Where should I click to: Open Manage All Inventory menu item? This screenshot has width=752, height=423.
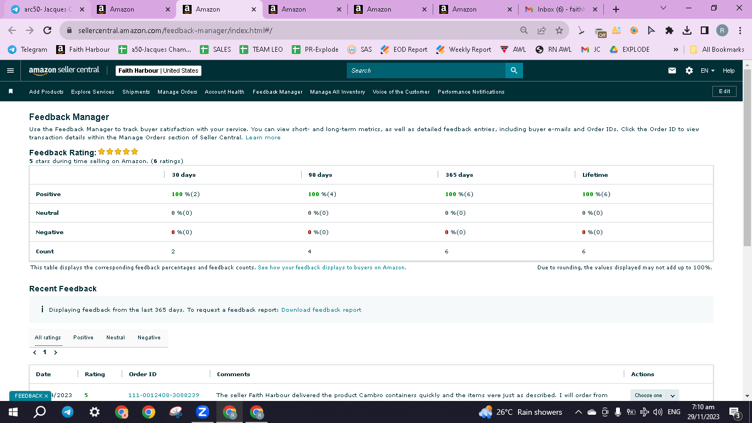pyautogui.click(x=337, y=92)
